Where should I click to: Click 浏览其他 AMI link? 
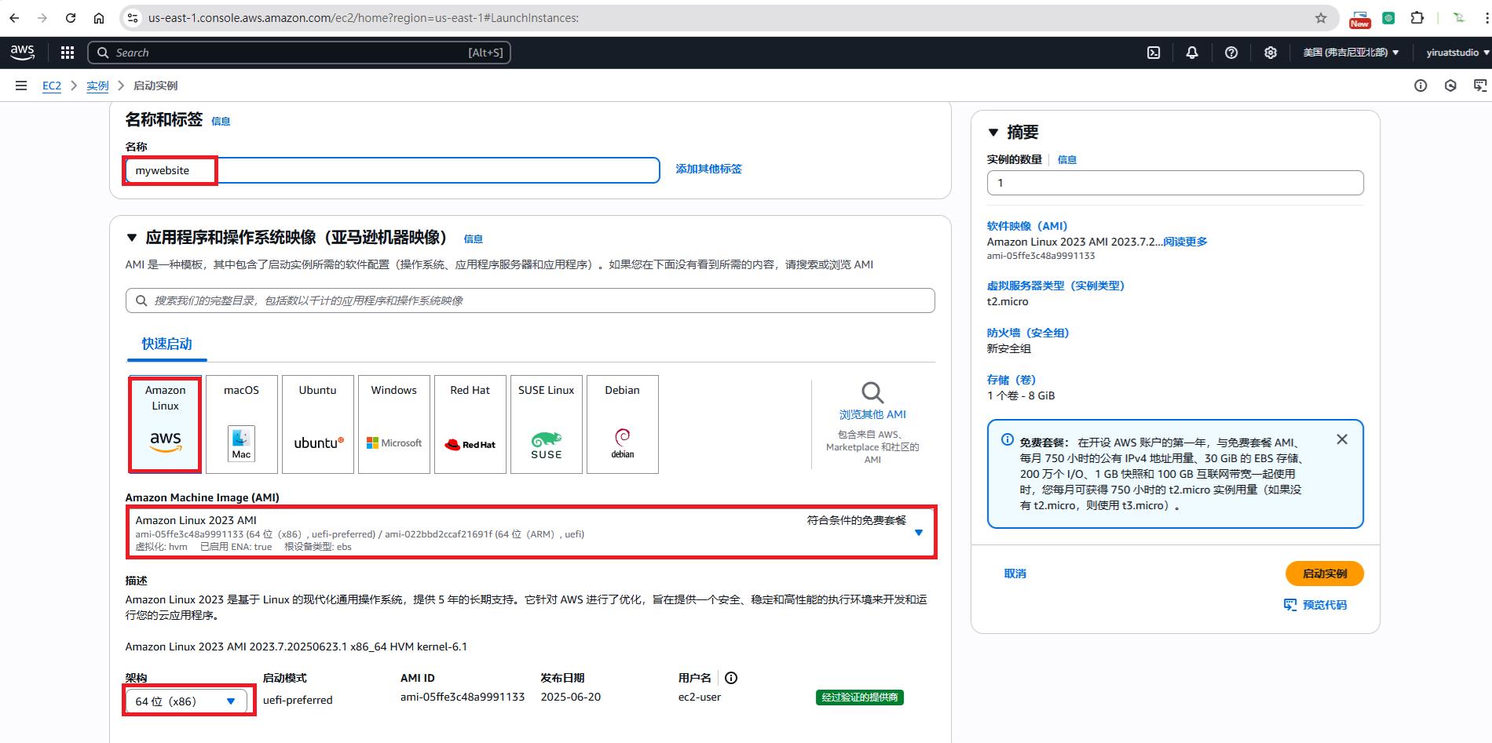tap(872, 414)
